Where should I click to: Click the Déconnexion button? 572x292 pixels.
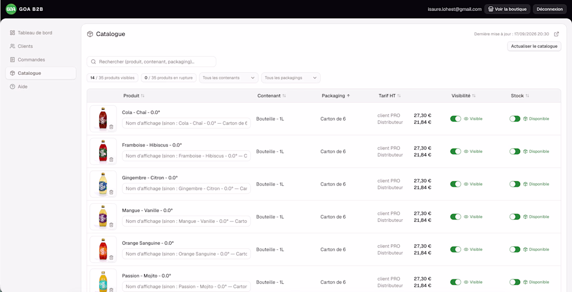550,9
